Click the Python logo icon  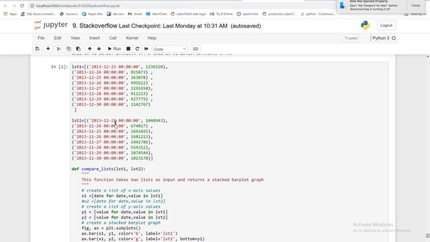pyautogui.click(x=365, y=26)
